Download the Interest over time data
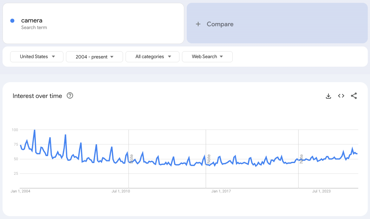370x219 pixels. (328, 96)
